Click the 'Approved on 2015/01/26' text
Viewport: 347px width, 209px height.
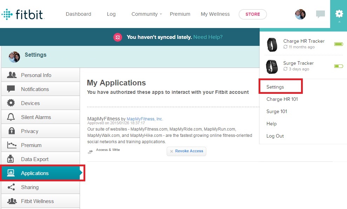116,123
